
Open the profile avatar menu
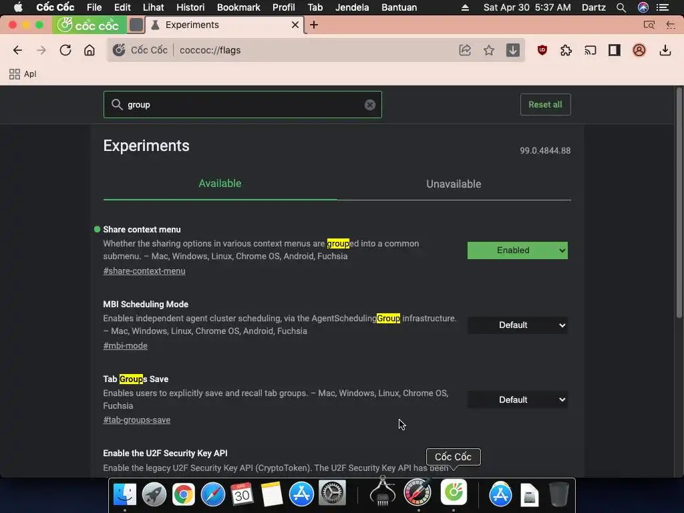click(639, 50)
